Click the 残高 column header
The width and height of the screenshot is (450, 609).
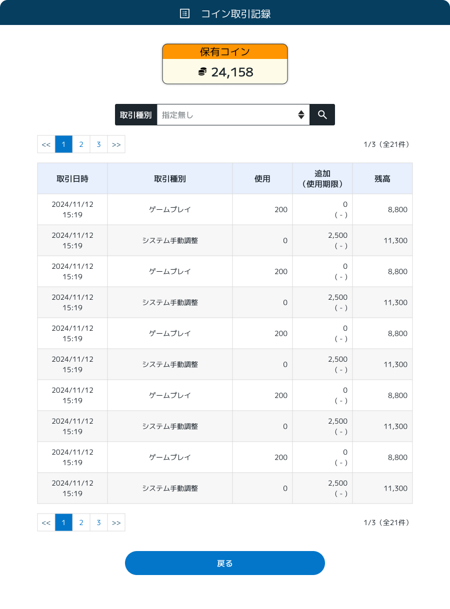(x=382, y=178)
